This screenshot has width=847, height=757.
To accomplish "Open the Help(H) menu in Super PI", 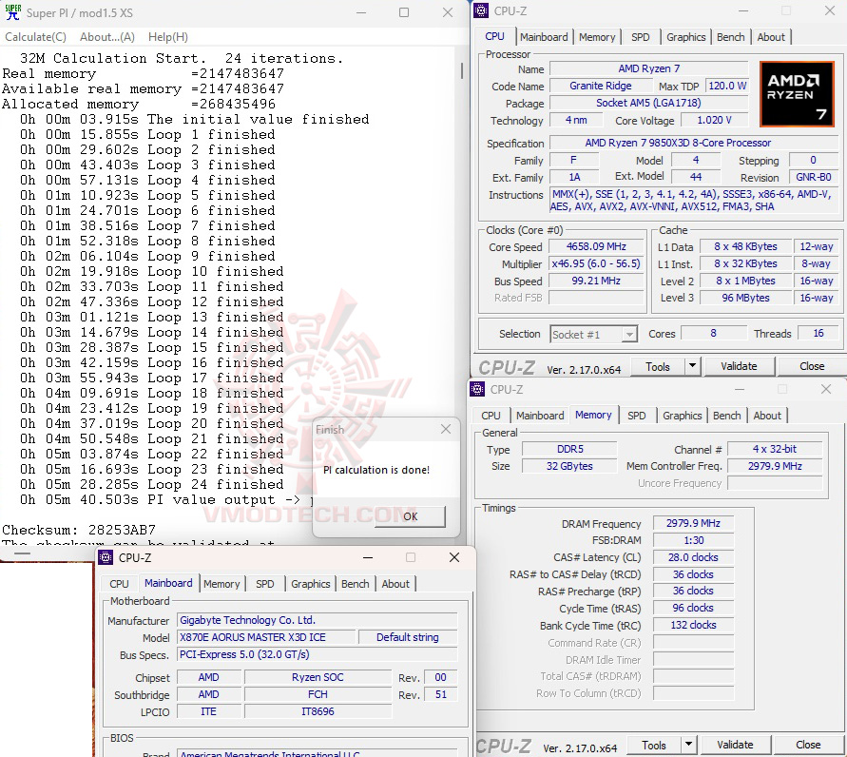I will (168, 37).
